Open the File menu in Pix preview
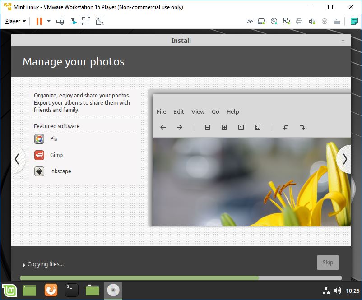Screen dimensions: 362x300 click(161, 112)
